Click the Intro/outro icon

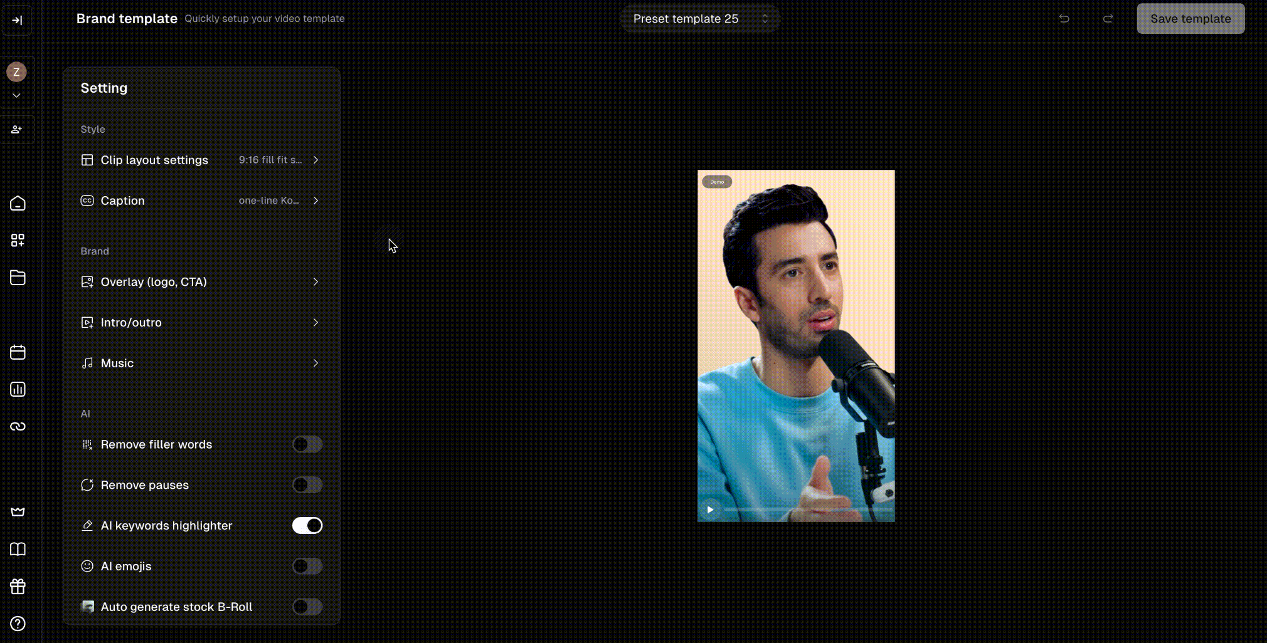pyautogui.click(x=87, y=323)
